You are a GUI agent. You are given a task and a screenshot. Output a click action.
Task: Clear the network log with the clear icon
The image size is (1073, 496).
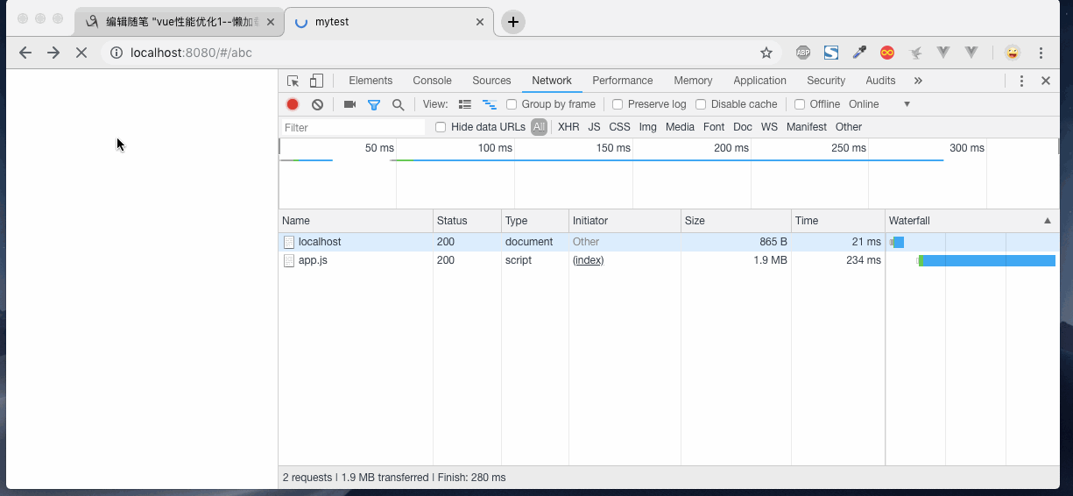[x=317, y=104]
